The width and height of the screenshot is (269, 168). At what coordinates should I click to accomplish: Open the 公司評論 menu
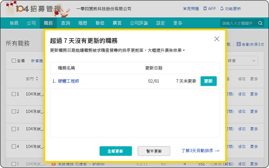139,23
